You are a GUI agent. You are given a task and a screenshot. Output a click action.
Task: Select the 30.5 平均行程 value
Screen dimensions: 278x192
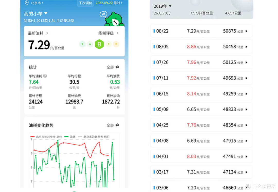click(x=74, y=82)
